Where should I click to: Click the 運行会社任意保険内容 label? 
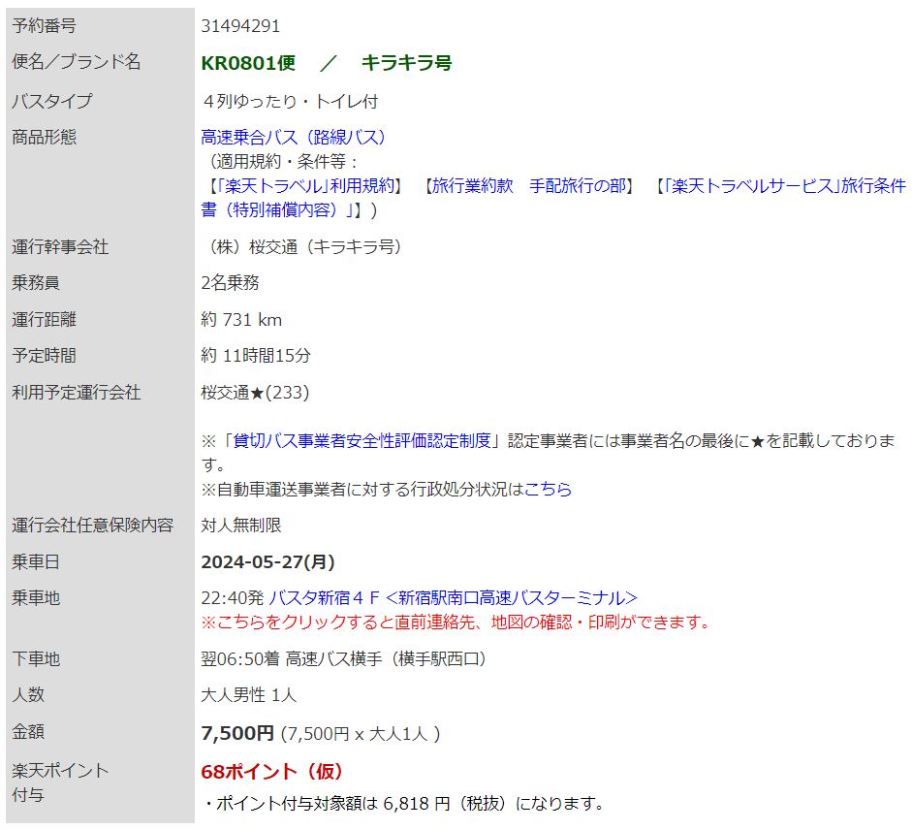[x=92, y=525]
